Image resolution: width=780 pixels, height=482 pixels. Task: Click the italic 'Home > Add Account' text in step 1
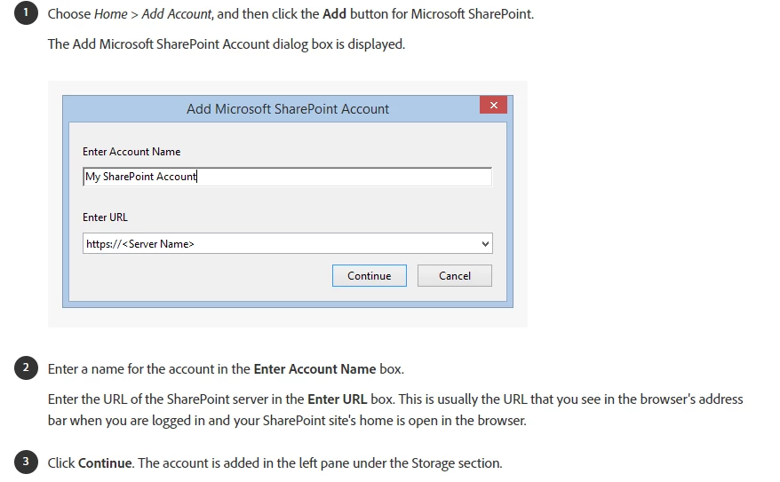click(x=153, y=14)
